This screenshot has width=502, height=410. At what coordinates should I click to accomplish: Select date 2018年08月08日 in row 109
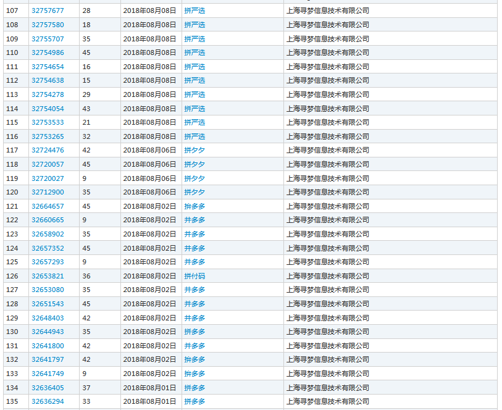(x=150, y=39)
